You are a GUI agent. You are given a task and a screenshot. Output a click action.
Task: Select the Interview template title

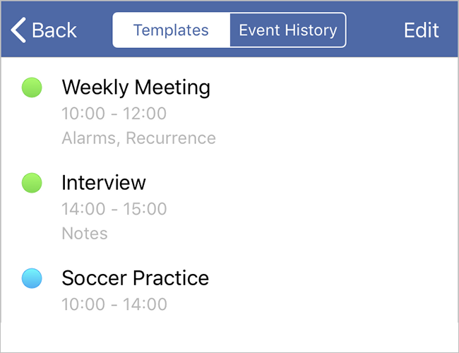click(x=104, y=183)
